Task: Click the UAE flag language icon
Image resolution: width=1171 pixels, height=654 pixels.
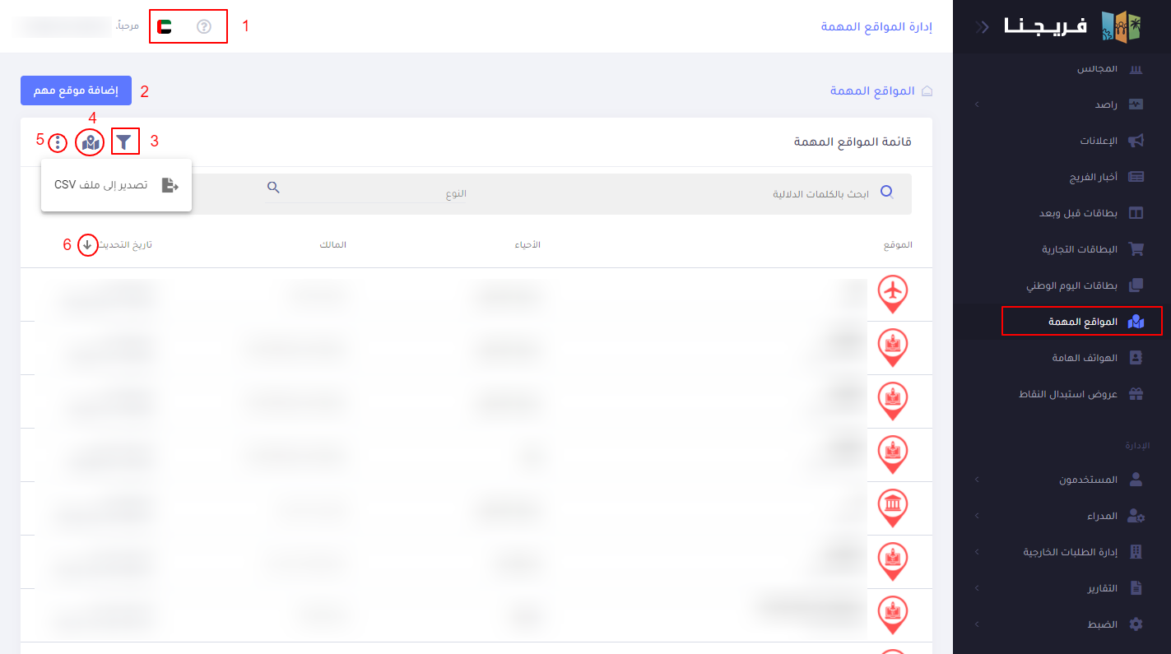Action: [165, 26]
